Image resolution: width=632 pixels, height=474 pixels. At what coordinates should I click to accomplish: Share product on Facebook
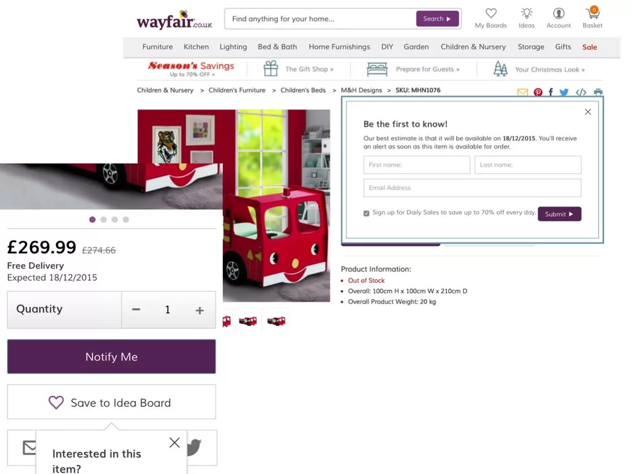click(551, 93)
